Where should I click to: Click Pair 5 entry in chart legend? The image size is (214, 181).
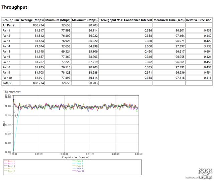10,166
